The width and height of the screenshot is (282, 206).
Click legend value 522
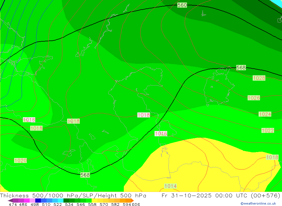[58, 204]
